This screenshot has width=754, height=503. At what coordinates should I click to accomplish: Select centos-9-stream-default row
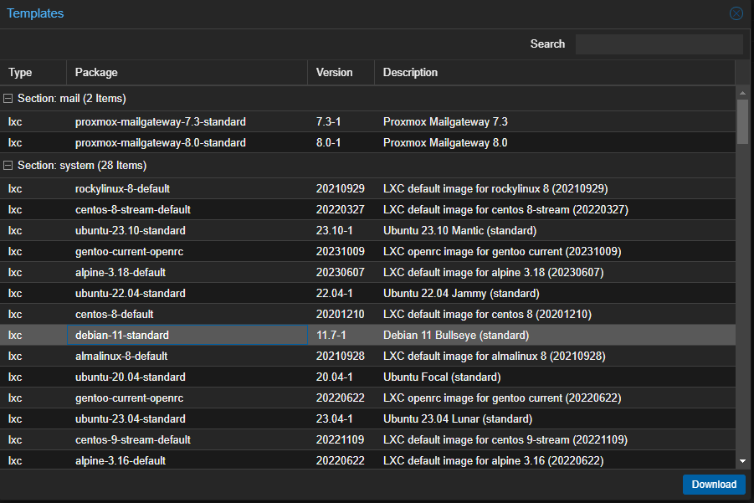point(367,439)
